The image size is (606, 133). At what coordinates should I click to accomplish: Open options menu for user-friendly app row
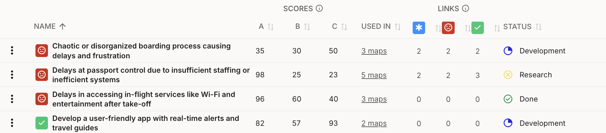click(12, 123)
